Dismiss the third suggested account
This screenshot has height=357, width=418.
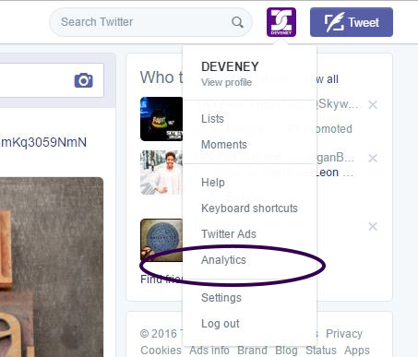(x=373, y=226)
